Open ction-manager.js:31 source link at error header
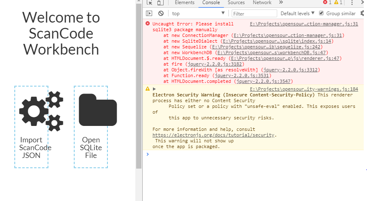Image resolution: width=367 pixels, height=201 pixels. point(304,24)
